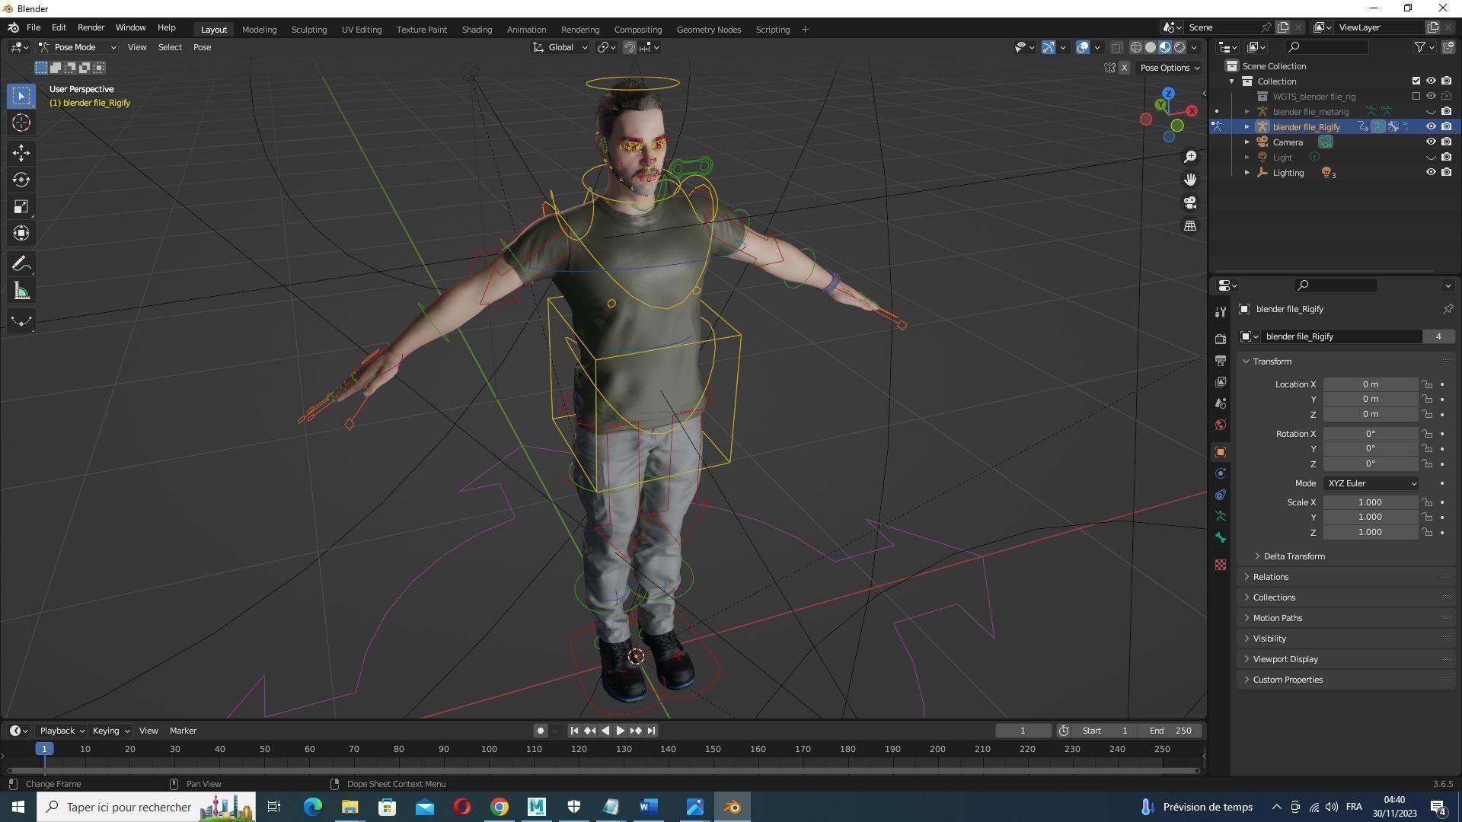Uncheck the Collection exclude checkbox
The height and width of the screenshot is (822, 1462).
click(x=1416, y=81)
